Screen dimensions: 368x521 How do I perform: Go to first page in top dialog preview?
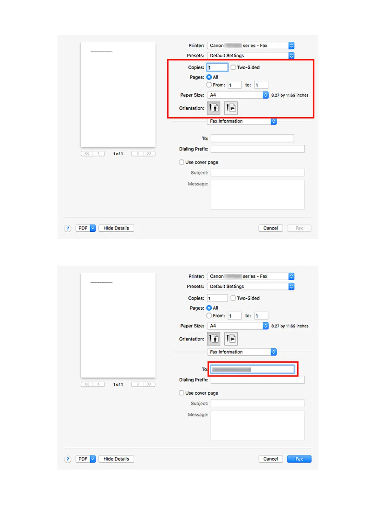coord(87,153)
